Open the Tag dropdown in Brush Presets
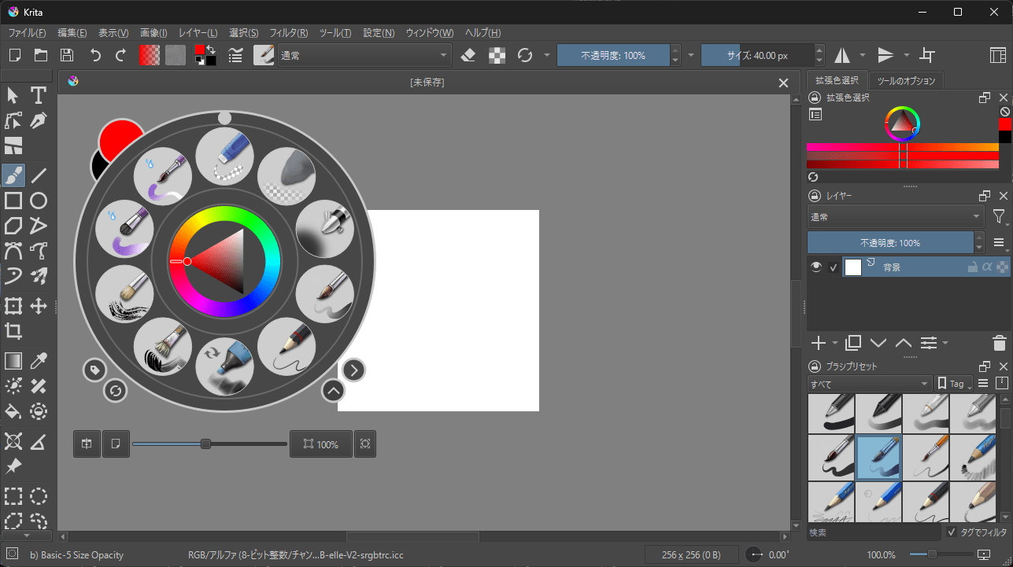 (953, 383)
